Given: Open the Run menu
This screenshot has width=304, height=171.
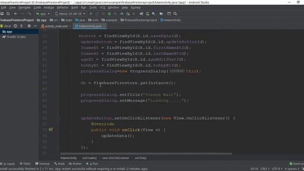Looking at the screenshot, I should [84, 8].
